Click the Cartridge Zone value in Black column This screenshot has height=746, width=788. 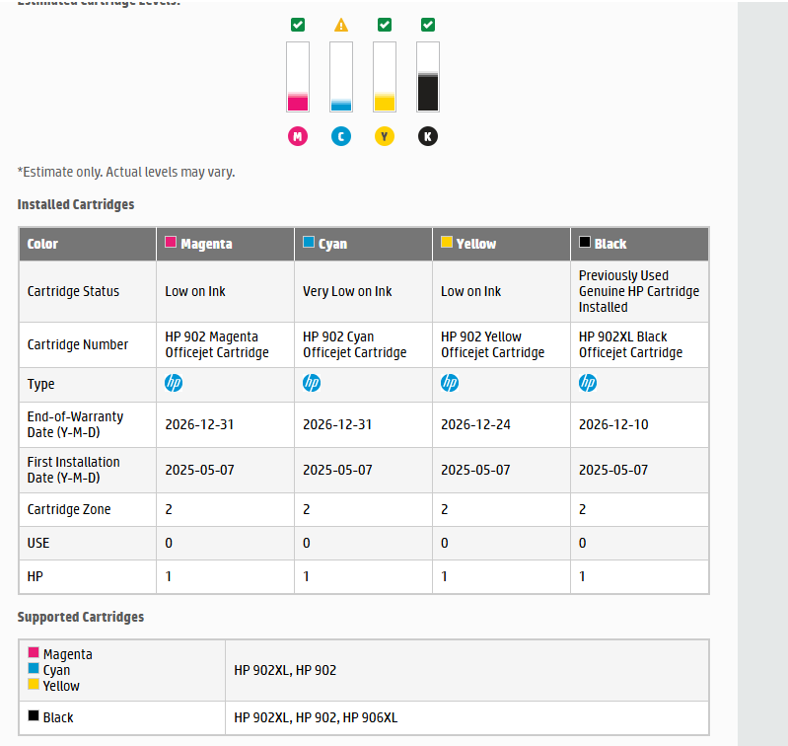583,509
